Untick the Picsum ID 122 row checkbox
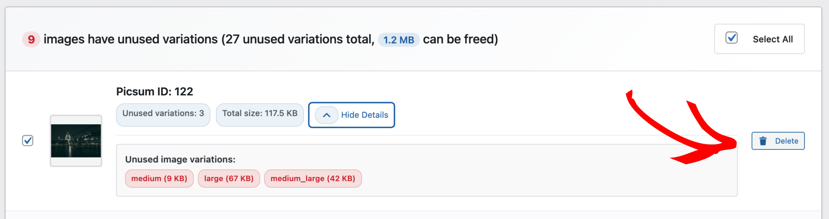 click(x=28, y=141)
